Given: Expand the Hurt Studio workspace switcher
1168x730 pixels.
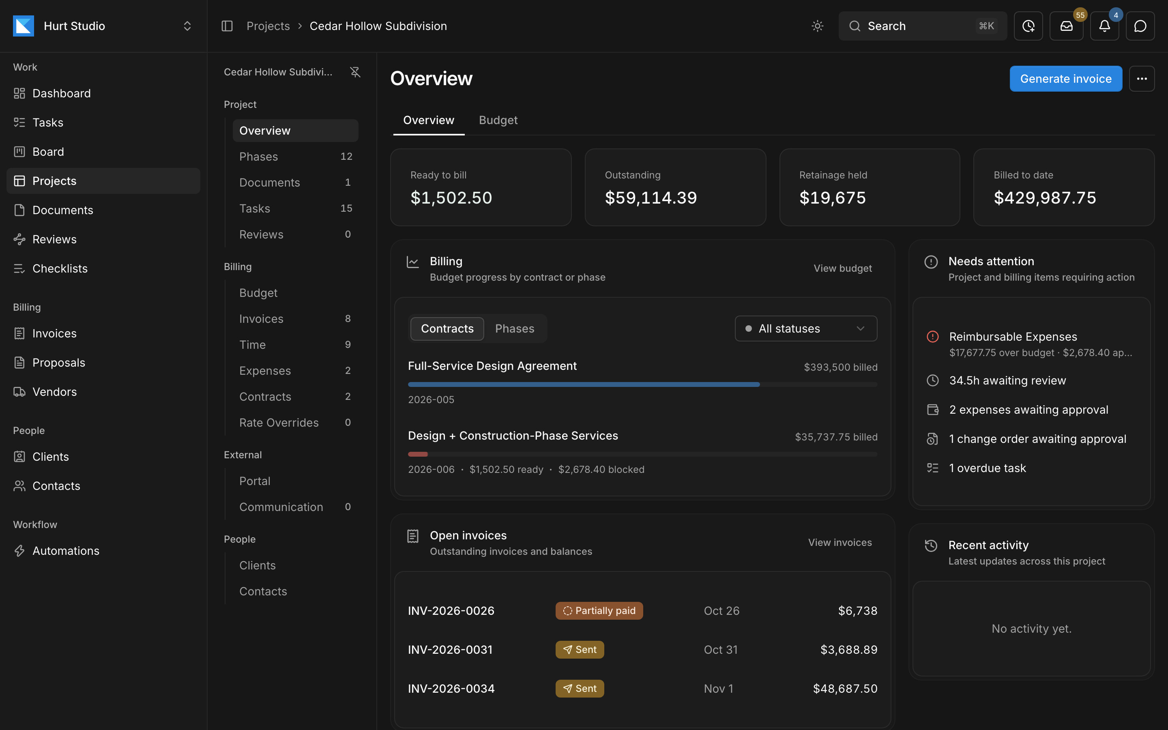Looking at the screenshot, I should tap(187, 26).
